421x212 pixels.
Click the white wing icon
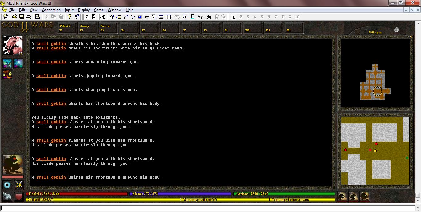point(7,196)
